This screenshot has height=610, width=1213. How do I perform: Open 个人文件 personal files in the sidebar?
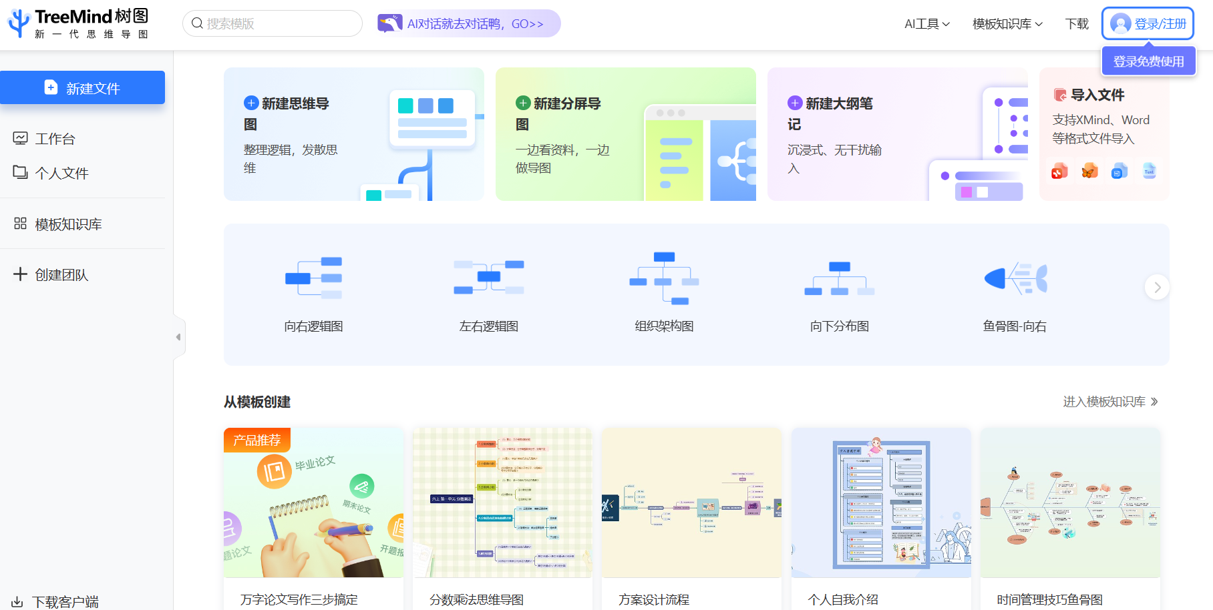click(x=61, y=172)
